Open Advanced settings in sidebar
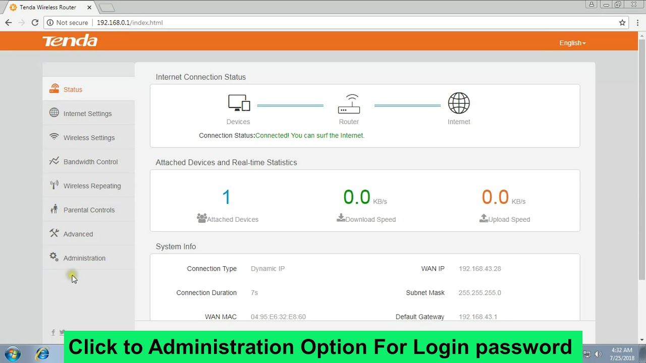This screenshot has width=646, height=363. [x=88, y=234]
